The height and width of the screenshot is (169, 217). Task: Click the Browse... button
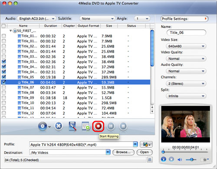click(x=123, y=152)
